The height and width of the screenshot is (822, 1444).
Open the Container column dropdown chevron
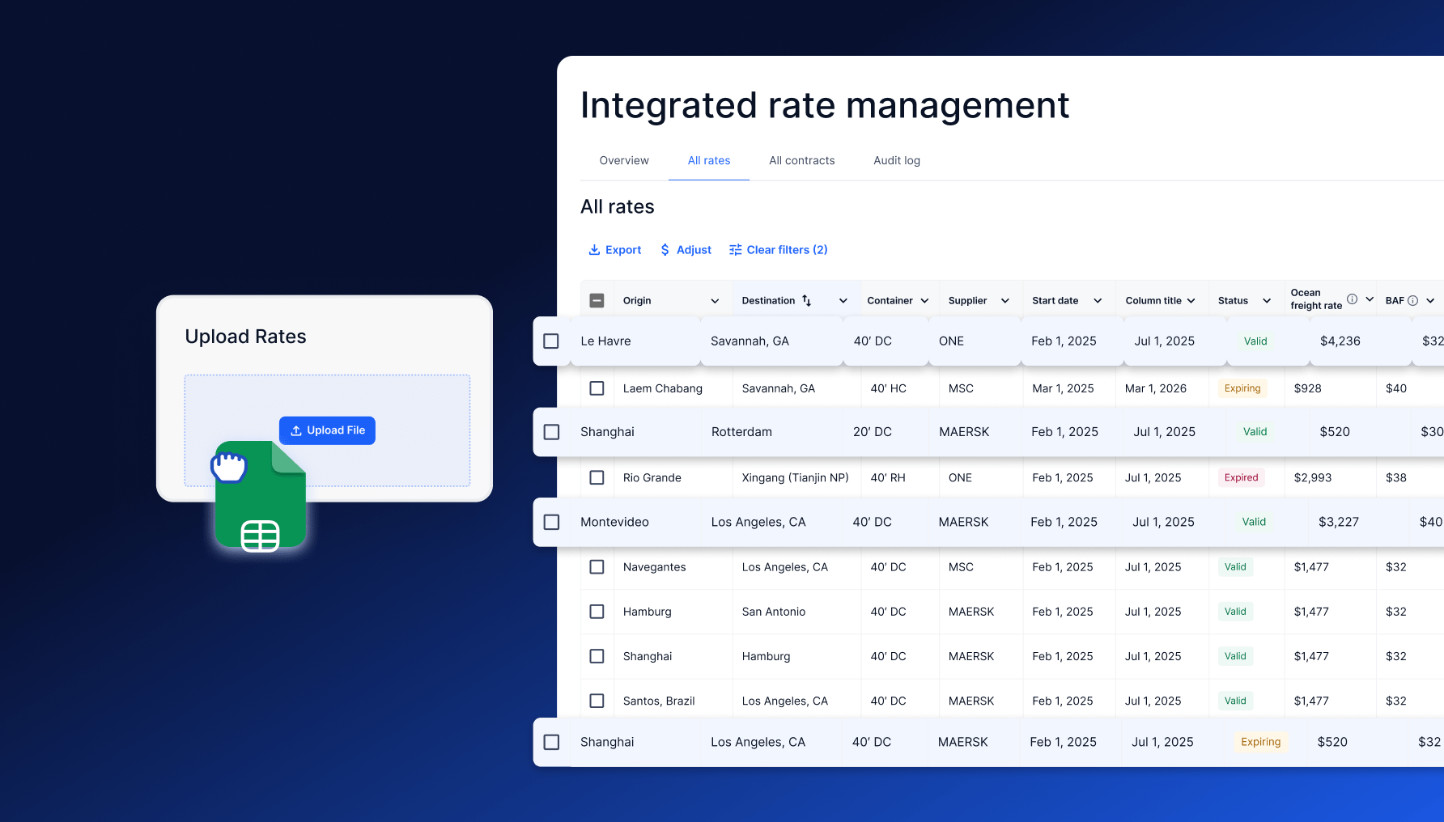point(924,301)
